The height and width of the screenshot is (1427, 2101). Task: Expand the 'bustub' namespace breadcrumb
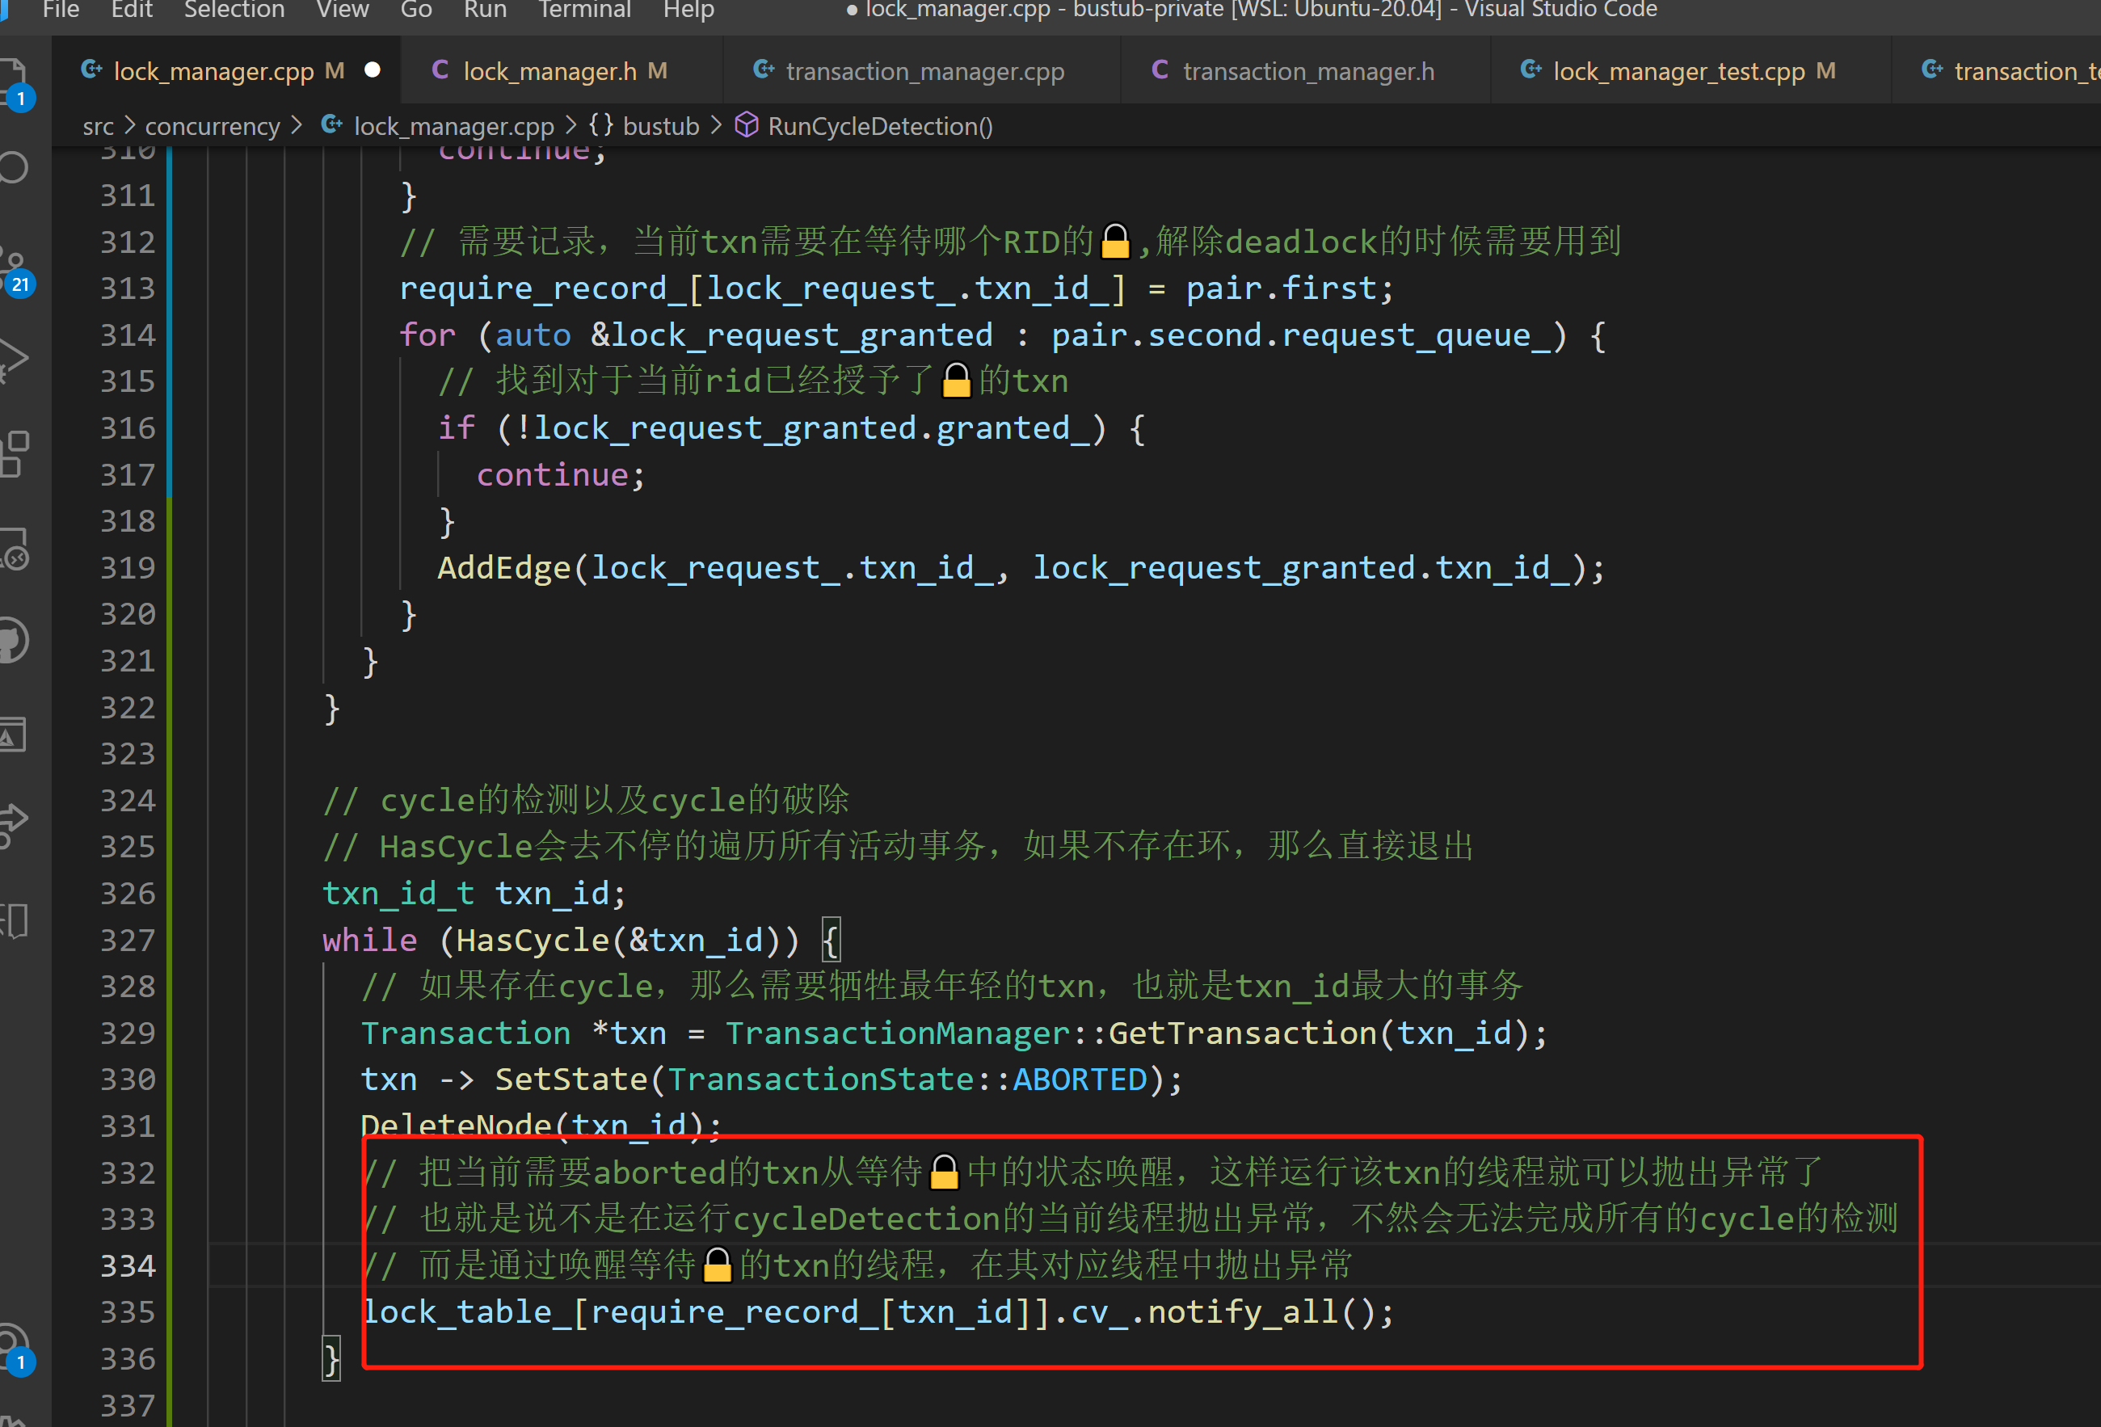point(660,127)
